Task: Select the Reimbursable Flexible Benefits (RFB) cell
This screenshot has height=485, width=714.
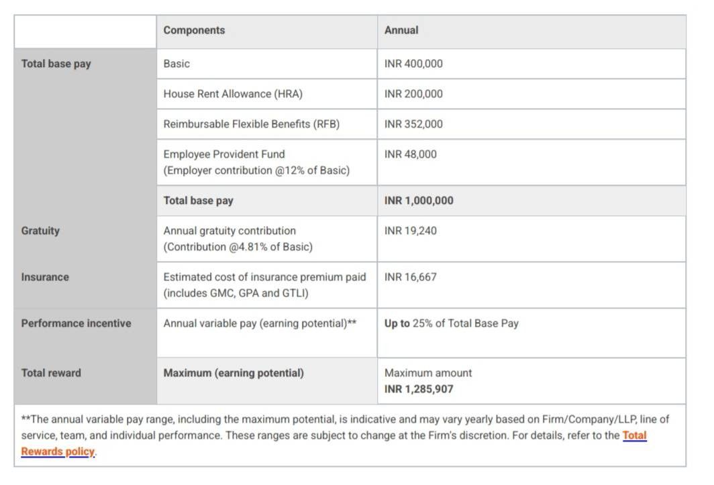Action: click(x=267, y=124)
